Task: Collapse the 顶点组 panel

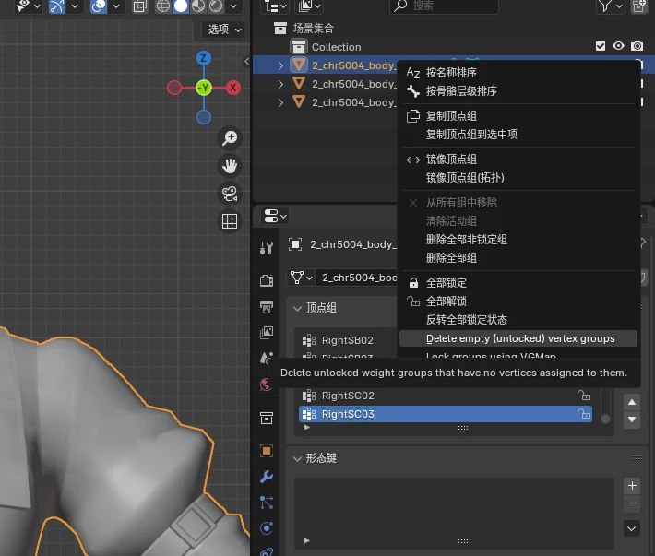Action: coord(297,309)
